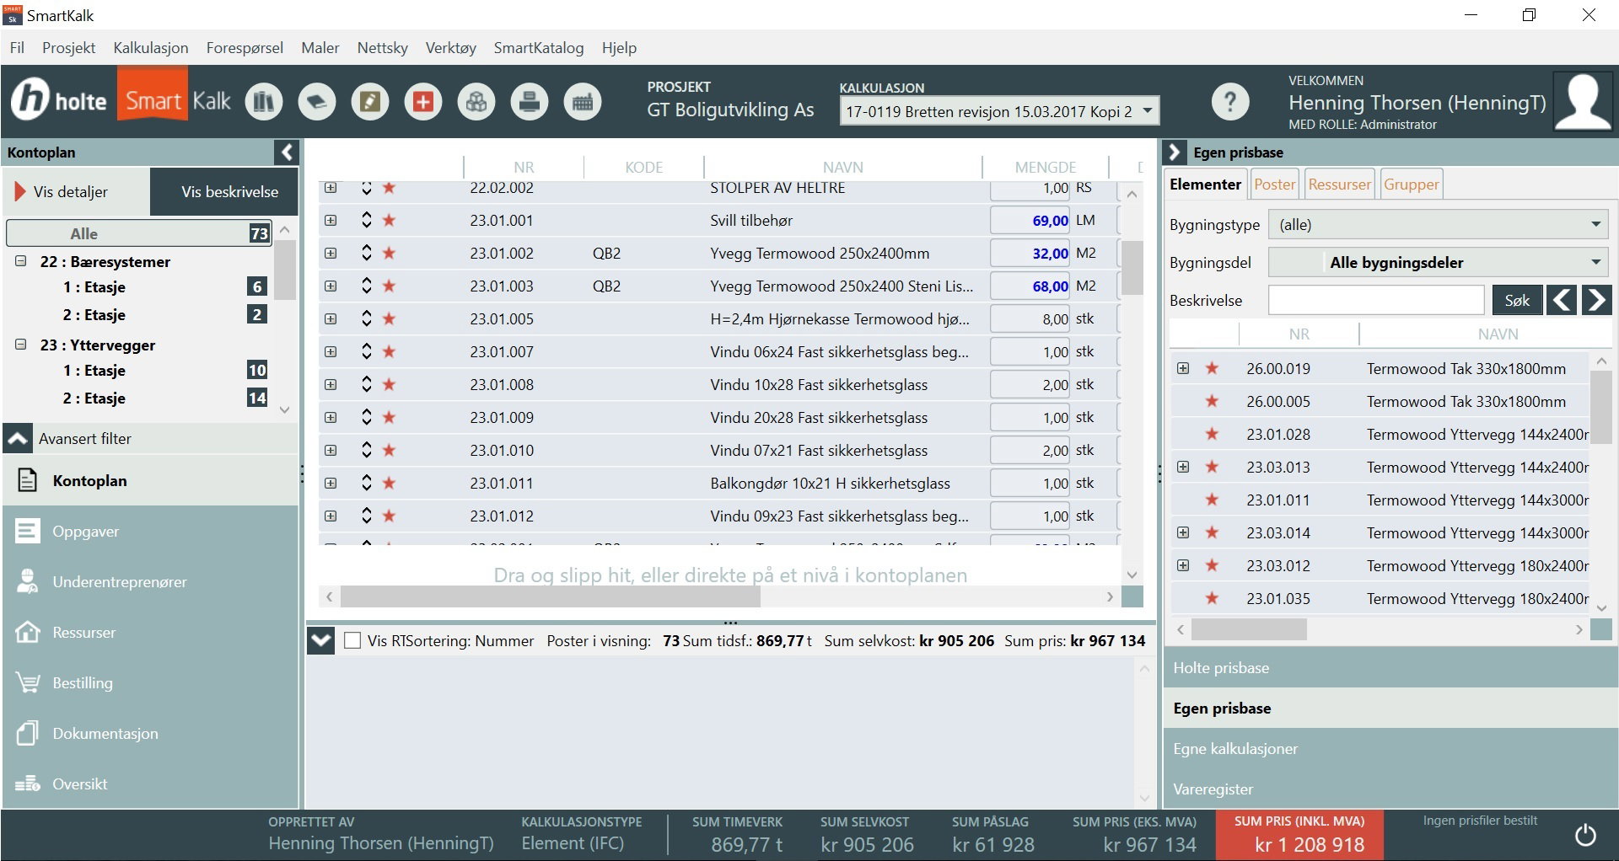Click the factory building icon in toolbar

[583, 102]
